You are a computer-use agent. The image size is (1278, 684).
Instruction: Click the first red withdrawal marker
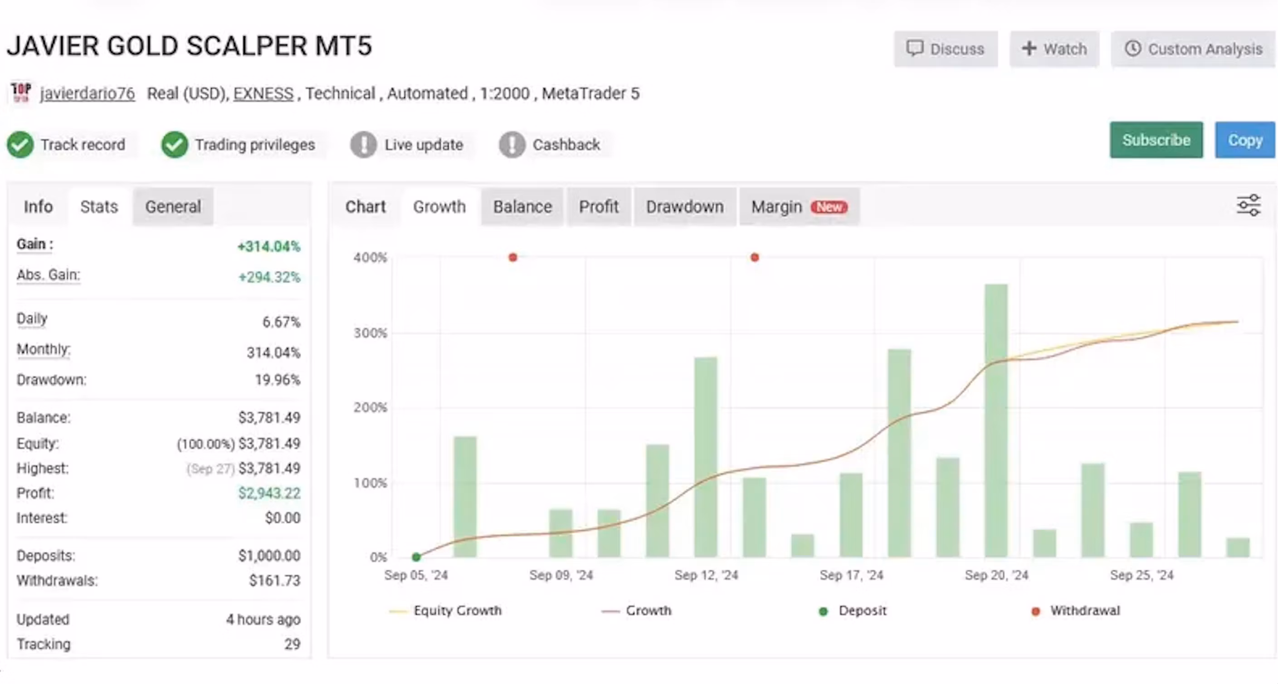click(513, 257)
